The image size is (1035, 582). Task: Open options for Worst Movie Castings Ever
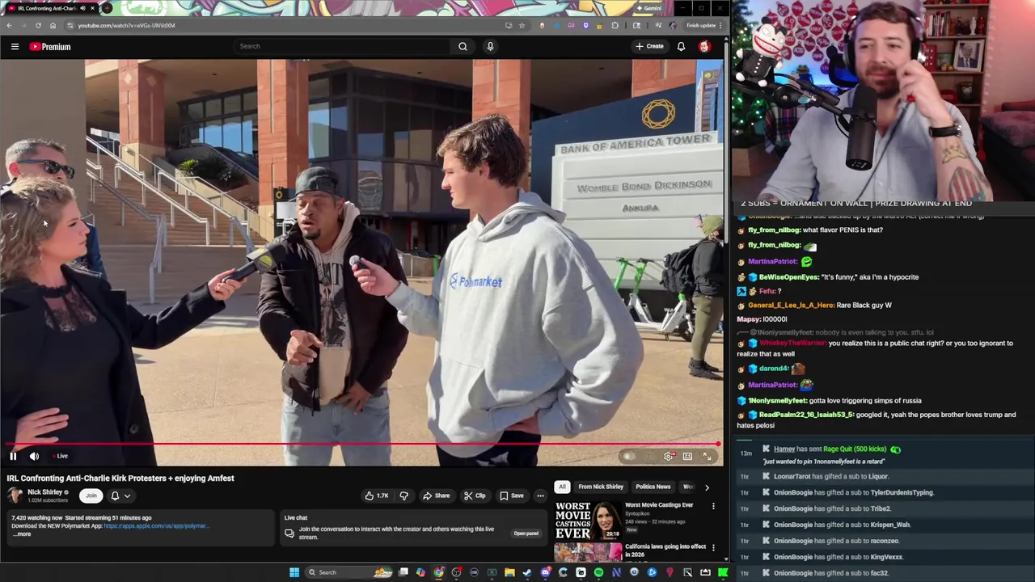(x=713, y=506)
